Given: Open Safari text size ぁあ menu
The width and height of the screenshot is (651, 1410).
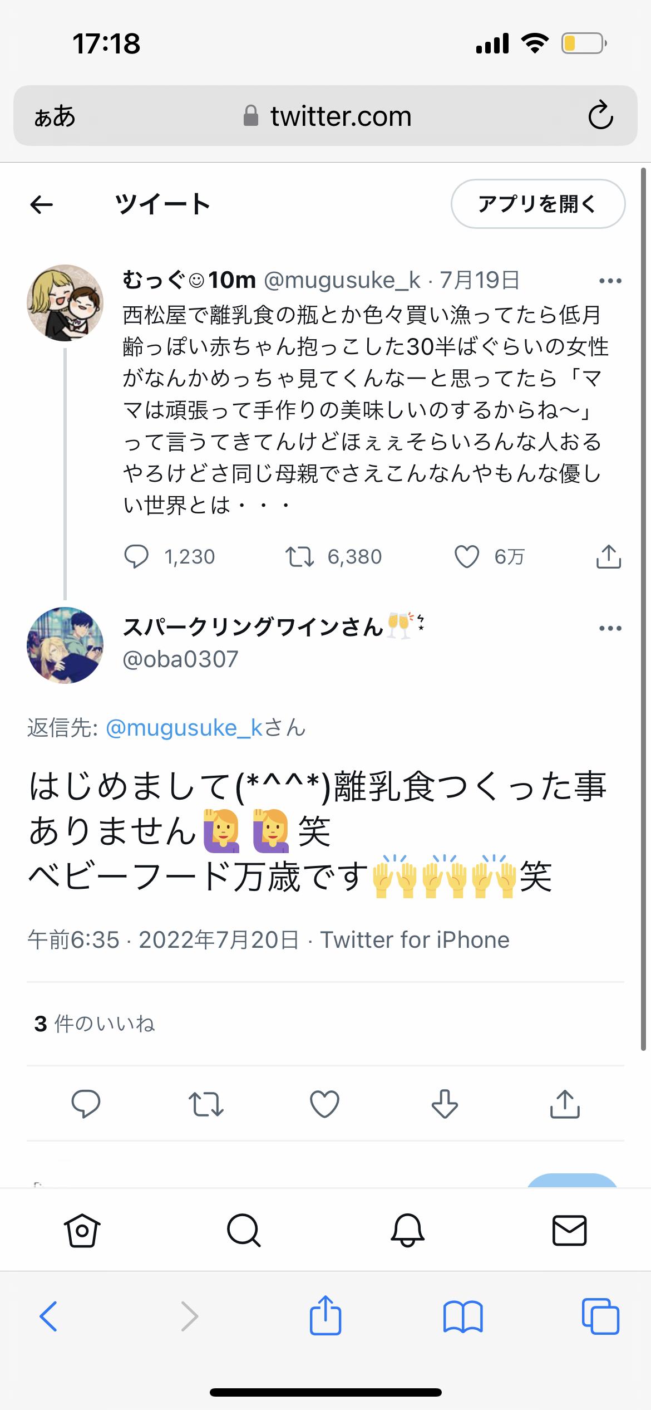Looking at the screenshot, I should (x=55, y=116).
